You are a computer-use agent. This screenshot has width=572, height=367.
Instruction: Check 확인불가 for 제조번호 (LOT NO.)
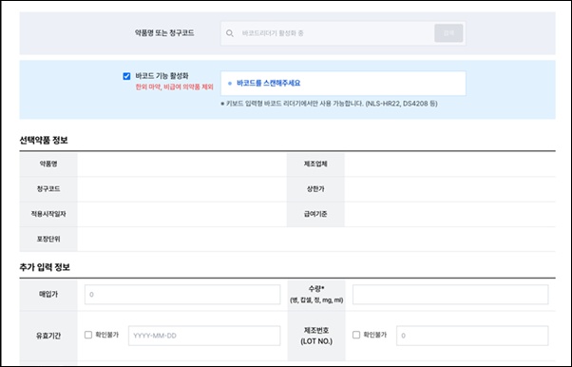coord(356,335)
